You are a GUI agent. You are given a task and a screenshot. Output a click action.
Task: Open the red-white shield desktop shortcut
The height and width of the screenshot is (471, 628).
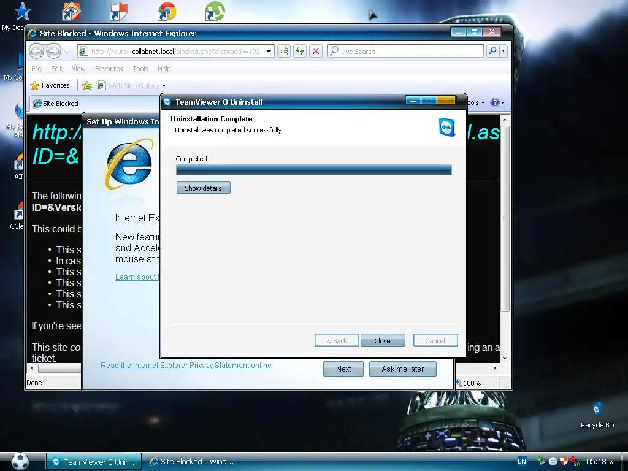click(x=119, y=11)
